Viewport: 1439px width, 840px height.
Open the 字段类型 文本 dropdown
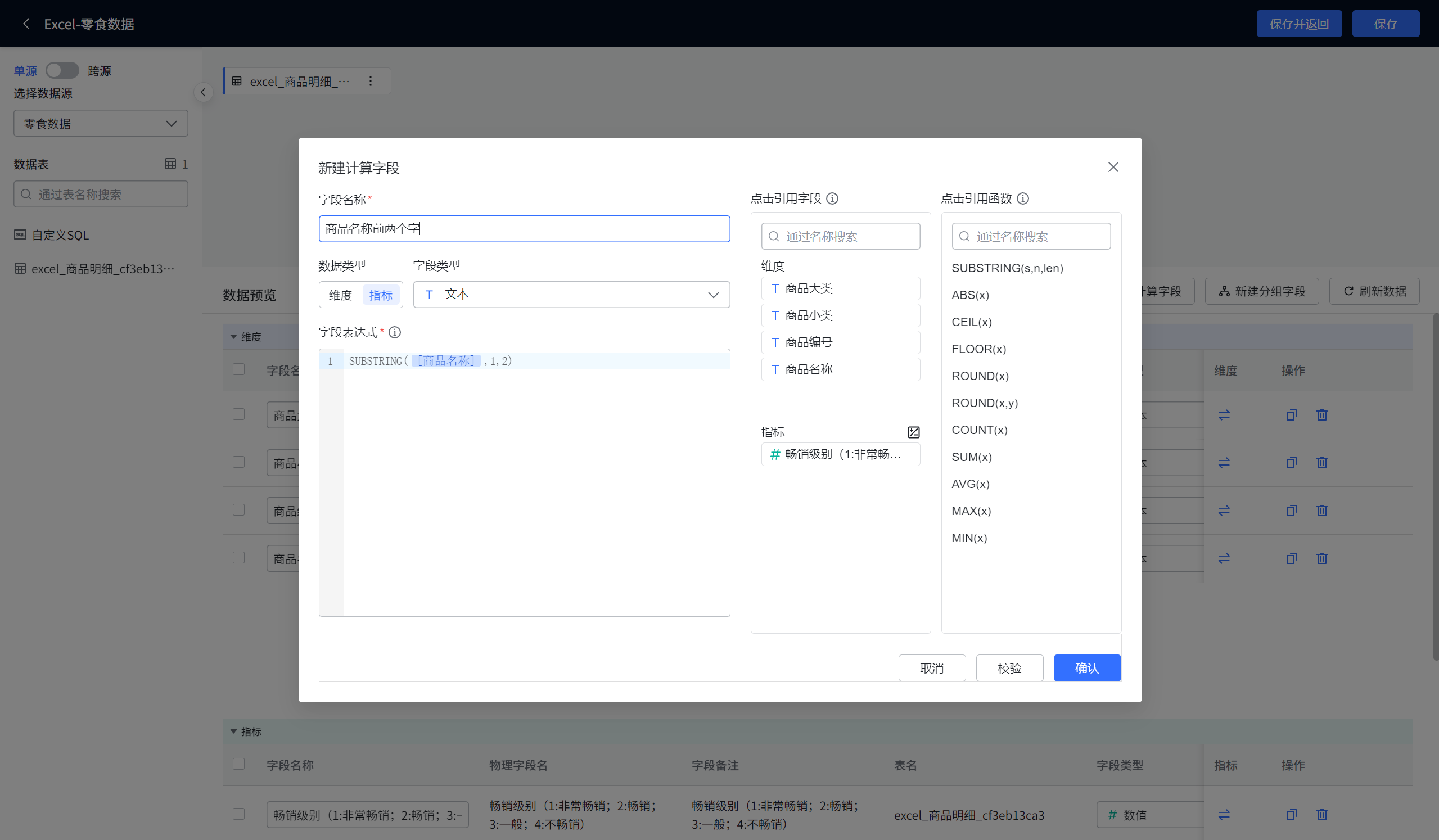tap(571, 295)
